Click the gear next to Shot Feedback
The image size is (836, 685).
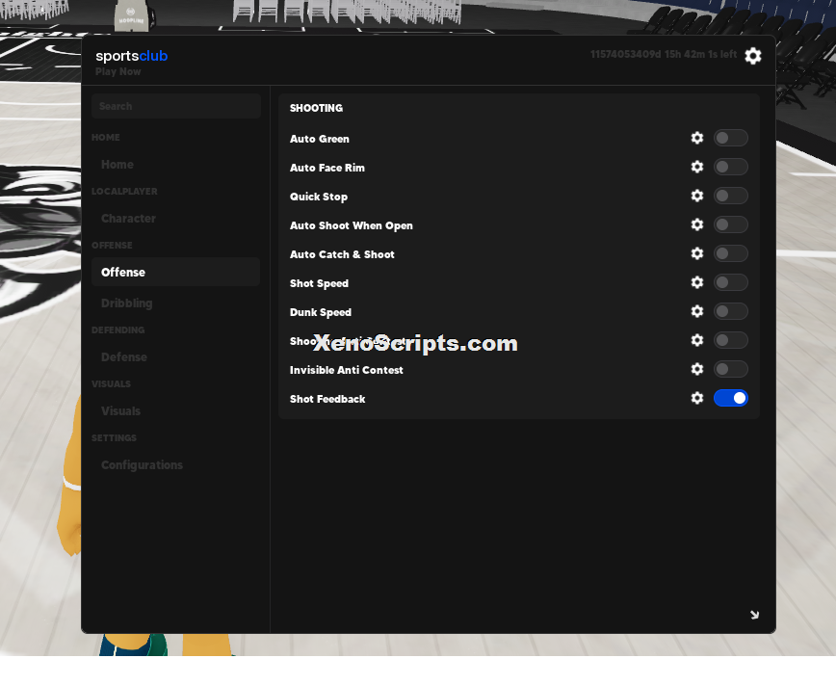click(697, 398)
